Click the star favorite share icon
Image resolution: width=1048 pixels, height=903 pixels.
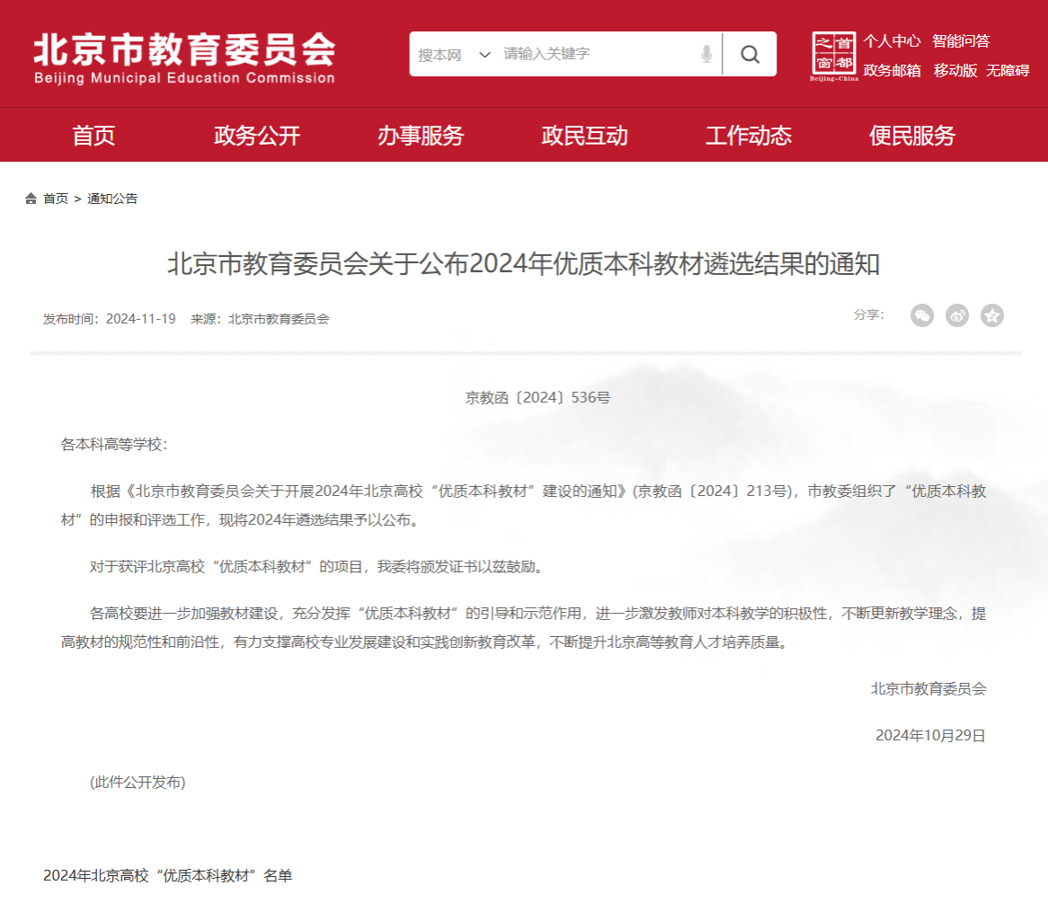coord(992,315)
